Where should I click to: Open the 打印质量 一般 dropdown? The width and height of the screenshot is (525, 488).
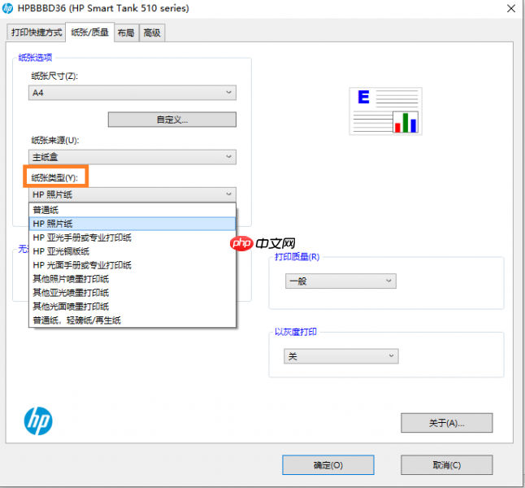tap(341, 281)
